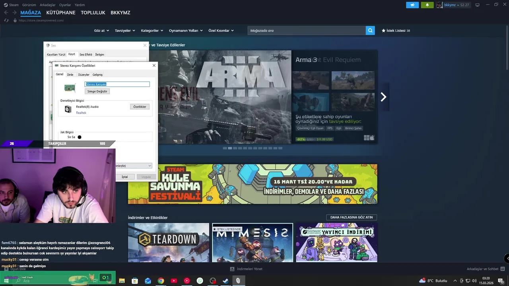
Task: Click İptal in Stereo Karışımı dialog
Action: pyautogui.click(x=125, y=177)
